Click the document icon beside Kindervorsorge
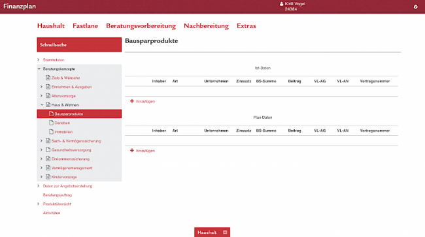425x237 pixels. pyautogui.click(x=48, y=177)
